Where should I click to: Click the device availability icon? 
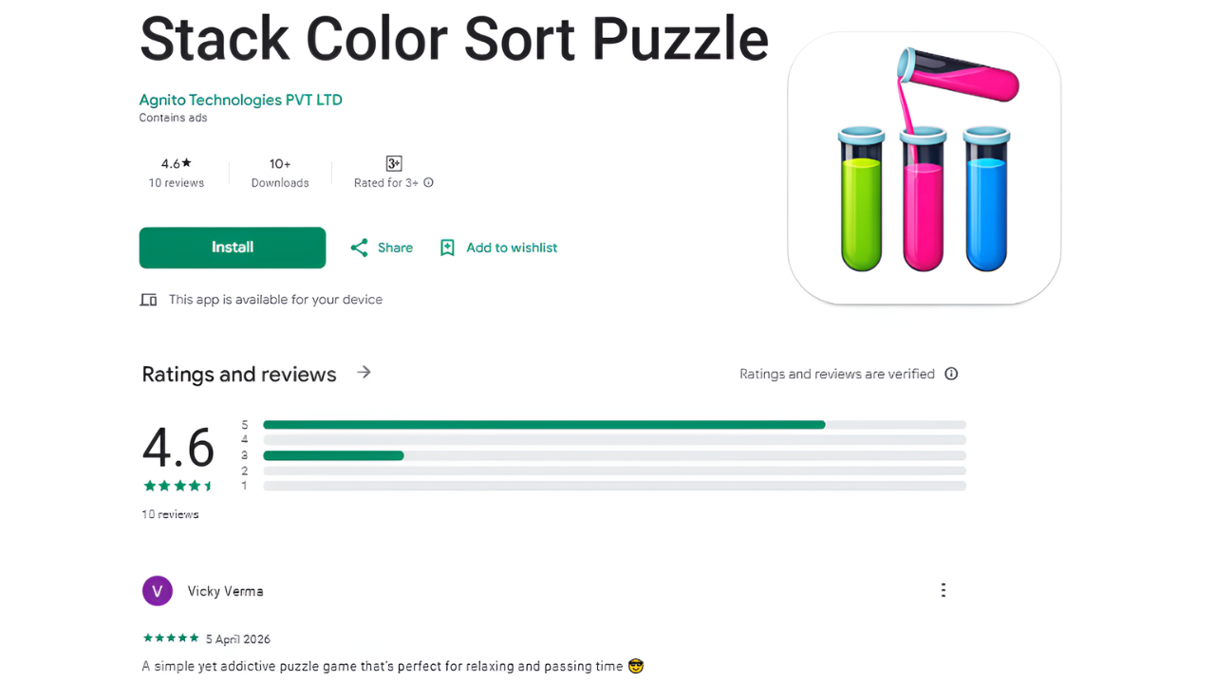(x=149, y=299)
